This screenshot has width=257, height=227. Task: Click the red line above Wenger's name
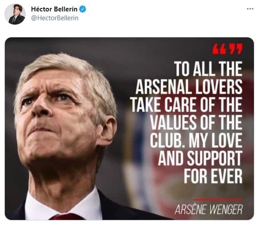click(x=218, y=200)
